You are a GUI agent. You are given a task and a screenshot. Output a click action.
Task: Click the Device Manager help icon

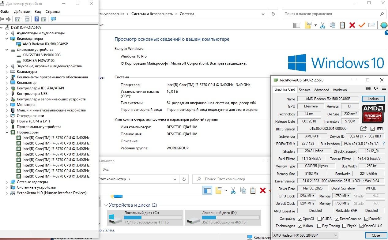(x=36, y=19)
